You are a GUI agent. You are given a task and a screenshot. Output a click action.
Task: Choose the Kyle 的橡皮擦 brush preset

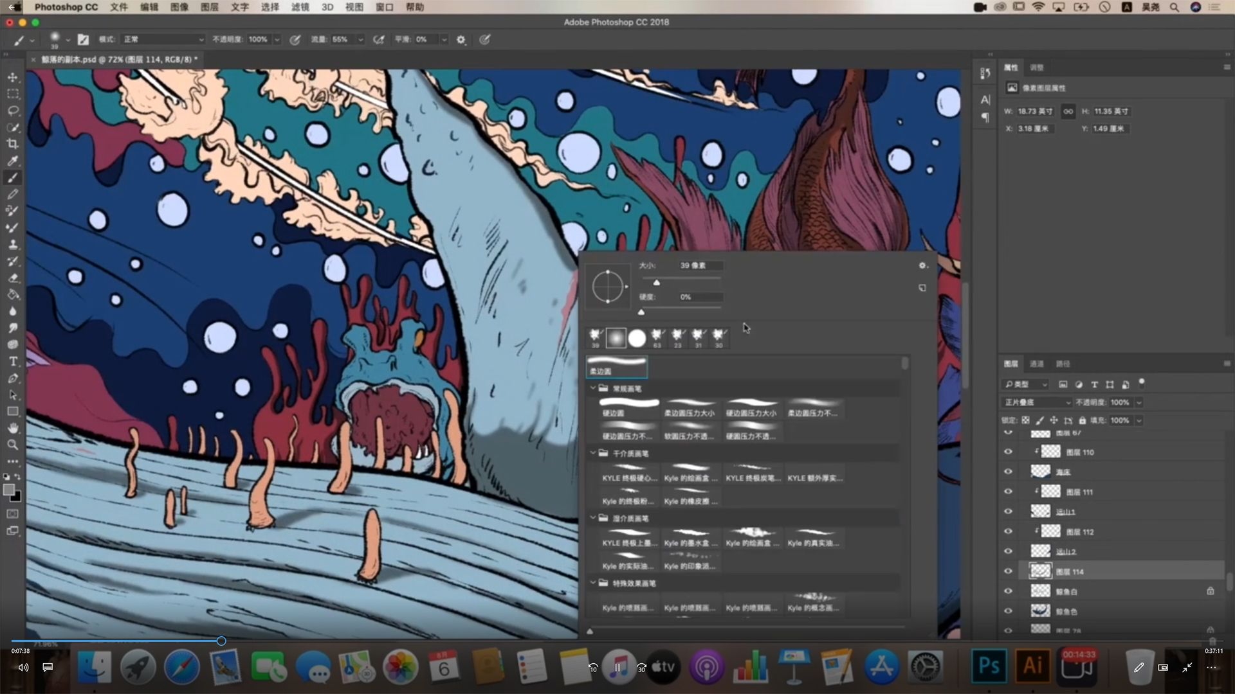coord(690,495)
